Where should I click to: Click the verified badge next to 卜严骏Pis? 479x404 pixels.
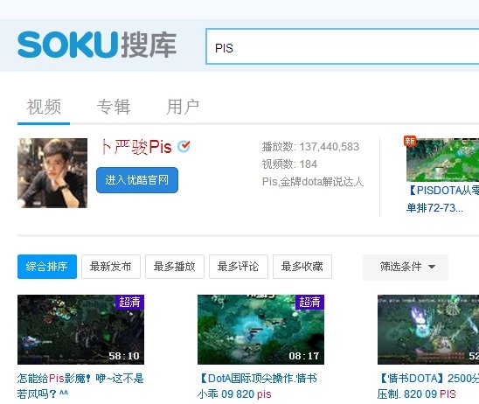pyautogui.click(x=184, y=146)
